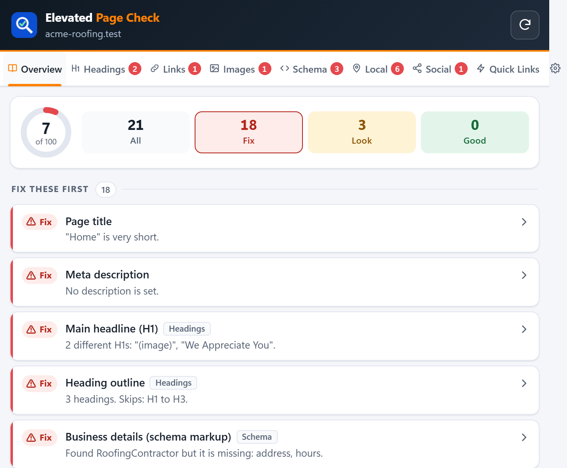Image resolution: width=567 pixels, height=468 pixels.
Task: Click the Elevated Page Check title
Action: click(103, 18)
